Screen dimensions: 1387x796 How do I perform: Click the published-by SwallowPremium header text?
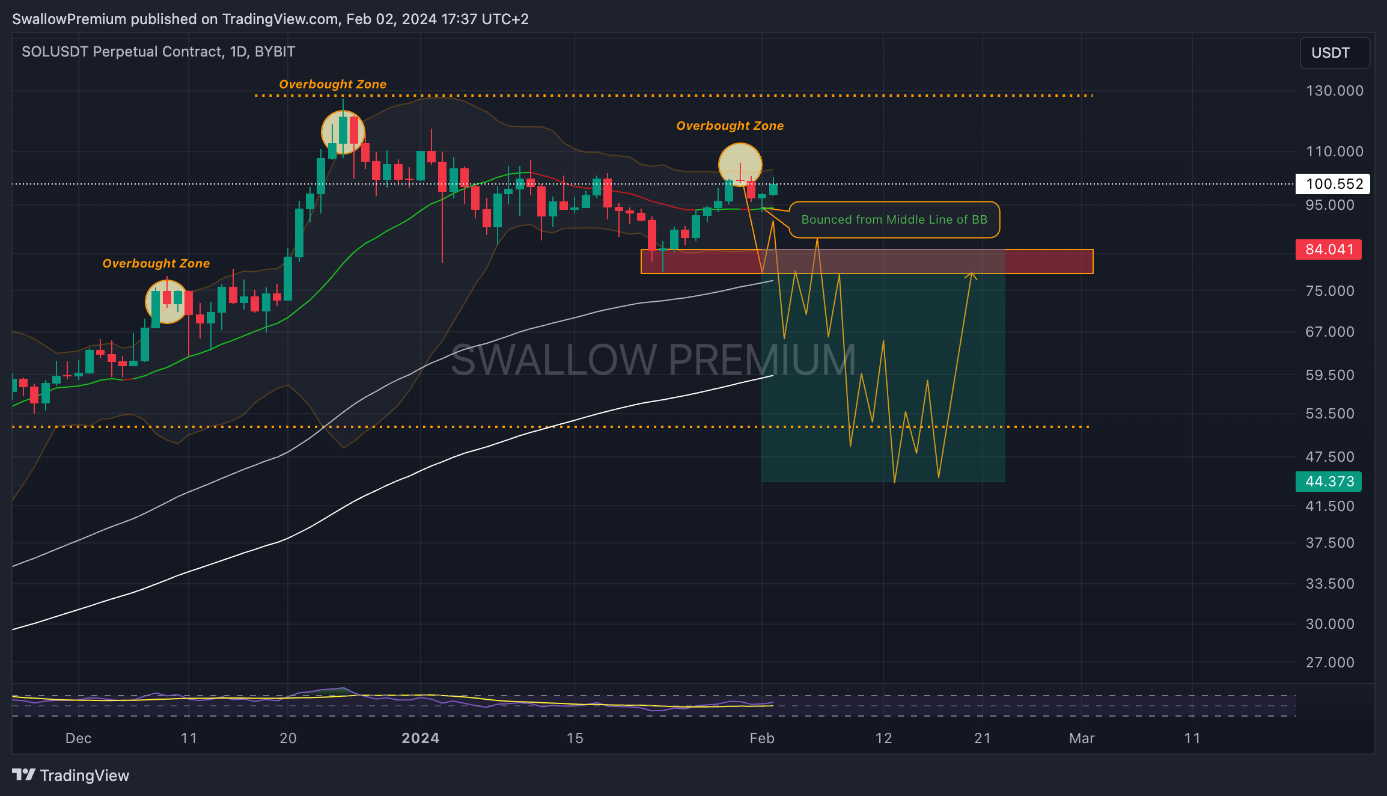click(270, 19)
